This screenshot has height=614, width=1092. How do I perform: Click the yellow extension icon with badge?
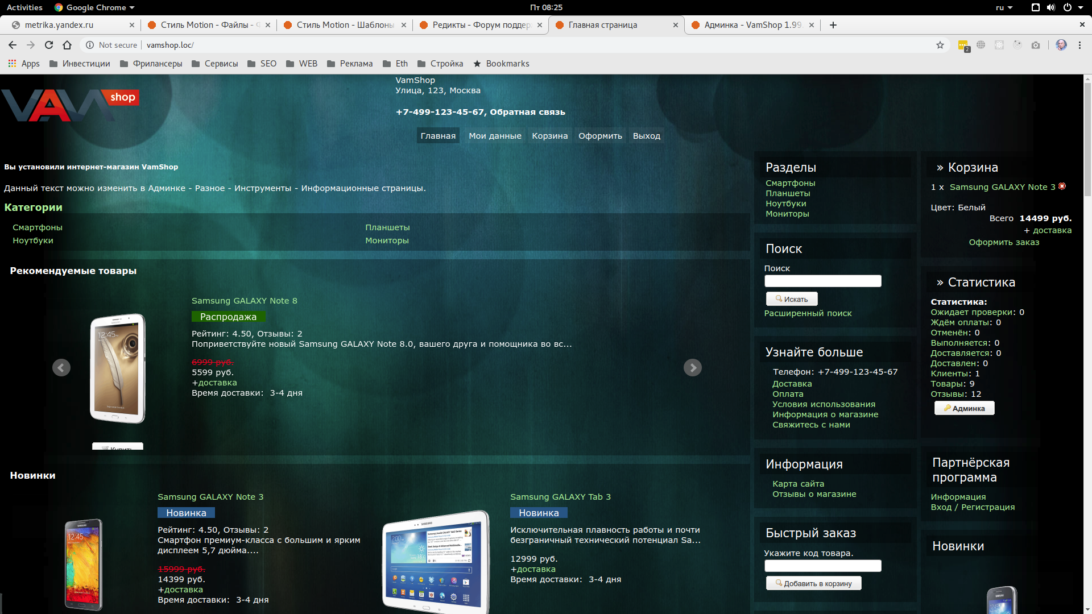pos(963,45)
